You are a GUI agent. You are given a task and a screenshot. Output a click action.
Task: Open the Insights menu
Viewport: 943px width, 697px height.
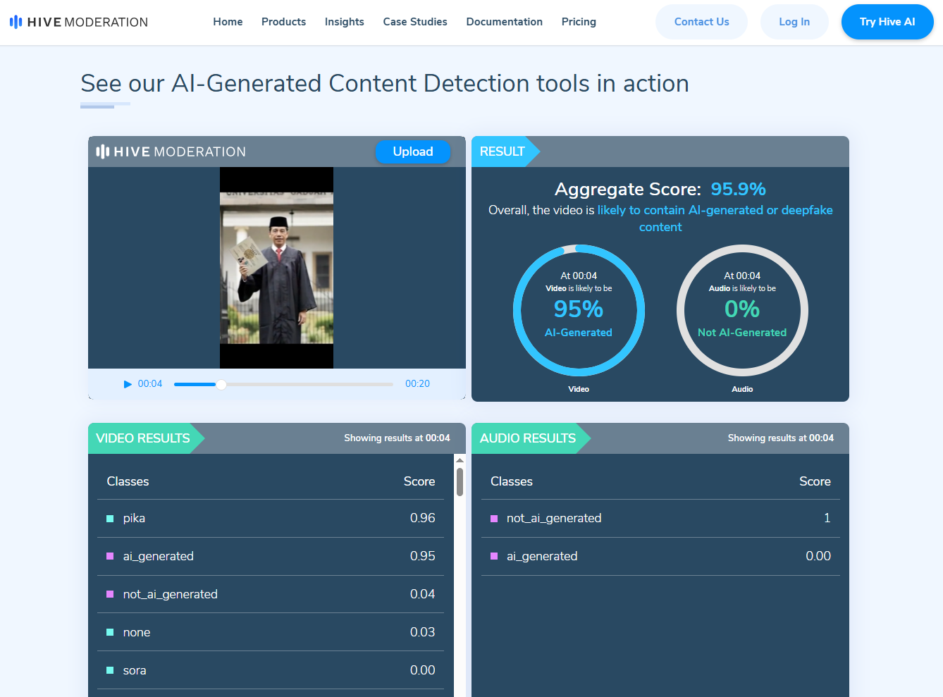click(345, 22)
